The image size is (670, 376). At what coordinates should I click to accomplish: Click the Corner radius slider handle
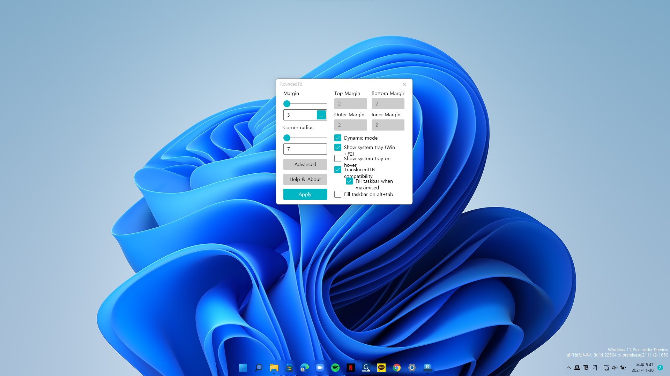click(x=287, y=138)
